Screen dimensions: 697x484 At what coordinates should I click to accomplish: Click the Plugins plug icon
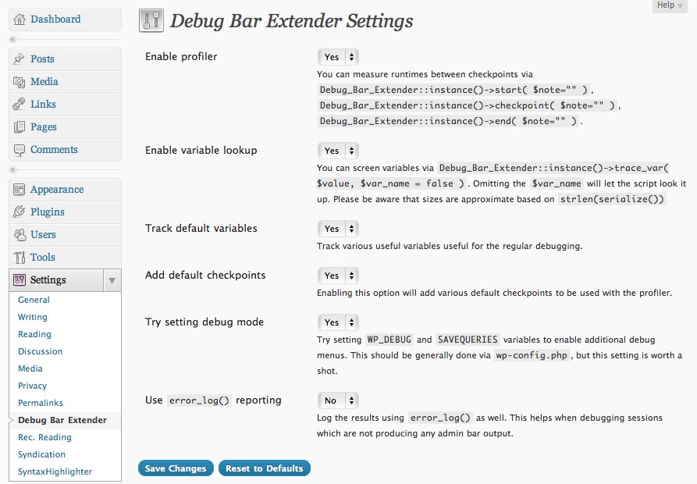pyautogui.click(x=20, y=212)
